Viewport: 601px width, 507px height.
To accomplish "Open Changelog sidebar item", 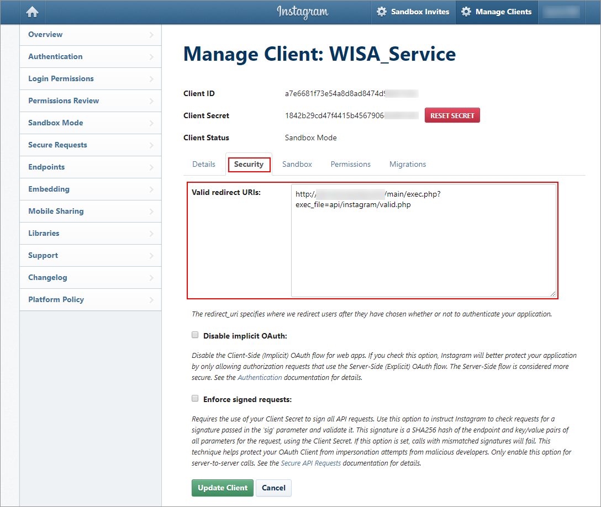I will 91,277.
